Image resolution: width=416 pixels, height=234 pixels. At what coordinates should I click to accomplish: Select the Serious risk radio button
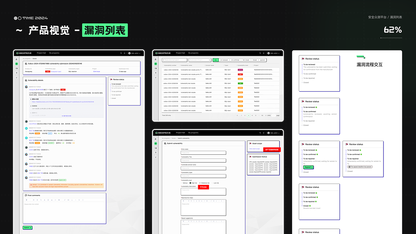pos(181,183)
